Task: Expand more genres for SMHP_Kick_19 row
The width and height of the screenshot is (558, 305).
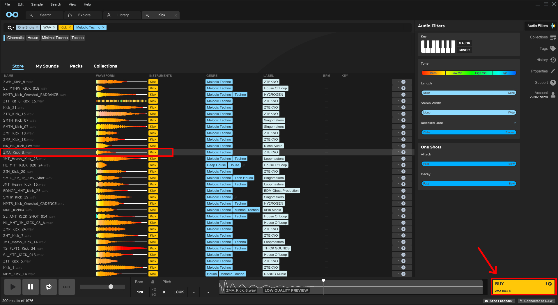Action: [236, 197]
